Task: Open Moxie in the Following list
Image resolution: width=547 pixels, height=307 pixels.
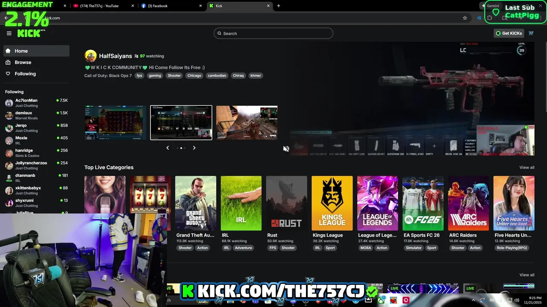Action: [36, 140]
